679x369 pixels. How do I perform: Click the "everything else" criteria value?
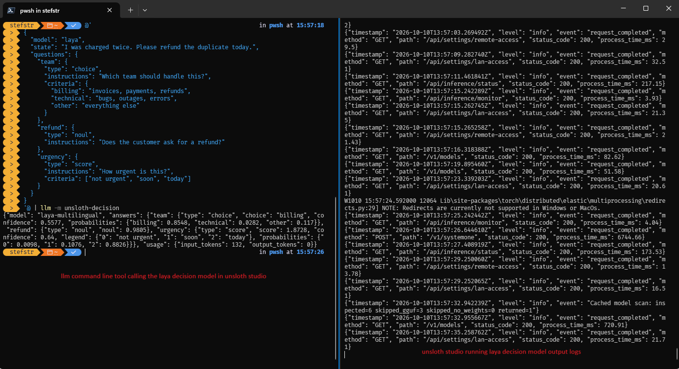click(110, 106)
